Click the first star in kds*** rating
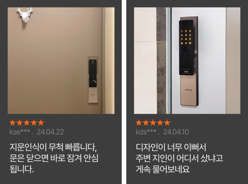This screenshot has width=248, height=184. (x=139, y=123)
